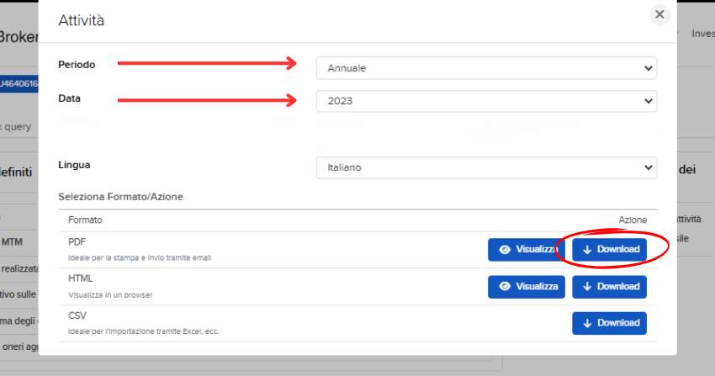
Task: Expand the Lingua dropdown set to Italiano
Action: point(486,167)
